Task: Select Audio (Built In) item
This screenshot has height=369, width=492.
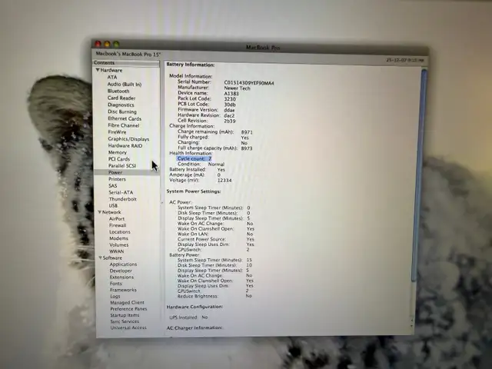Action: tap(125, 84)
